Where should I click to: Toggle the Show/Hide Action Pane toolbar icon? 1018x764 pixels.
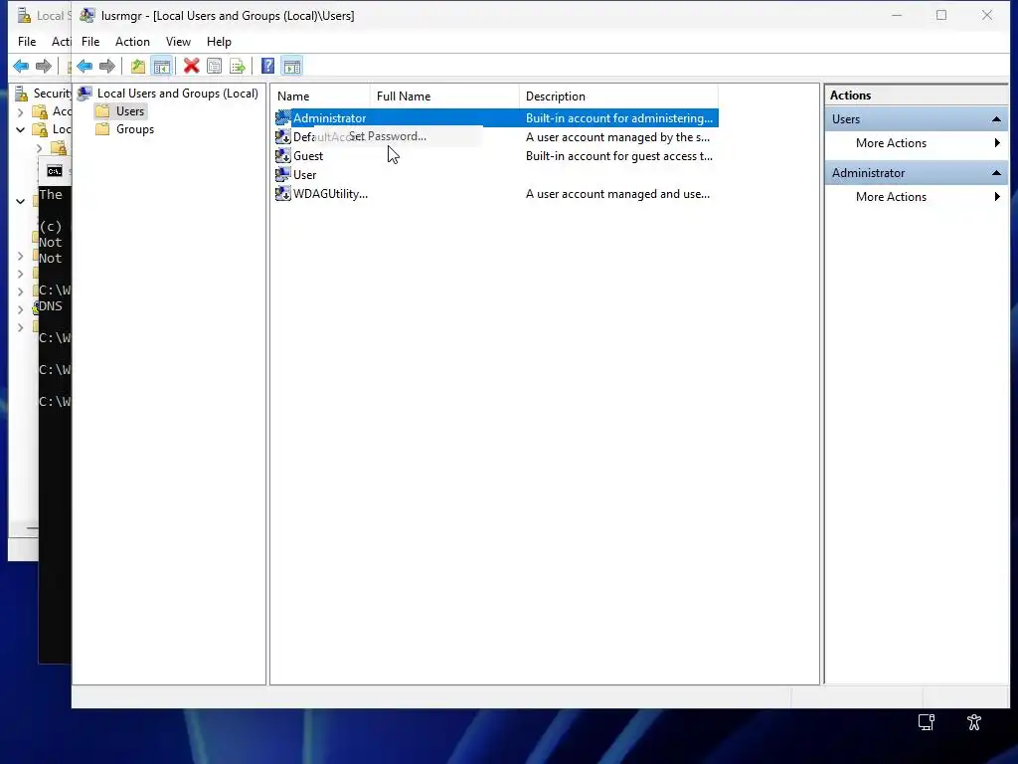[292, 66]
